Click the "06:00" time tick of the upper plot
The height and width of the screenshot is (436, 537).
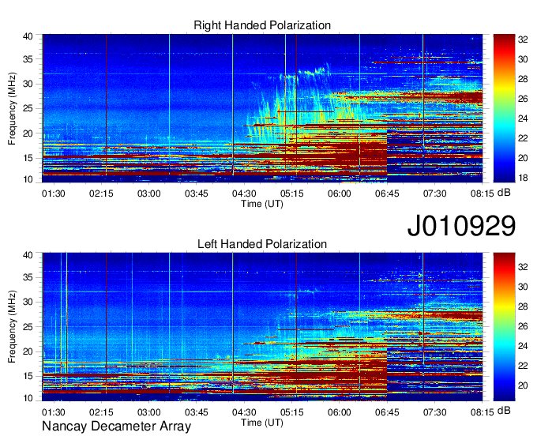340,194
